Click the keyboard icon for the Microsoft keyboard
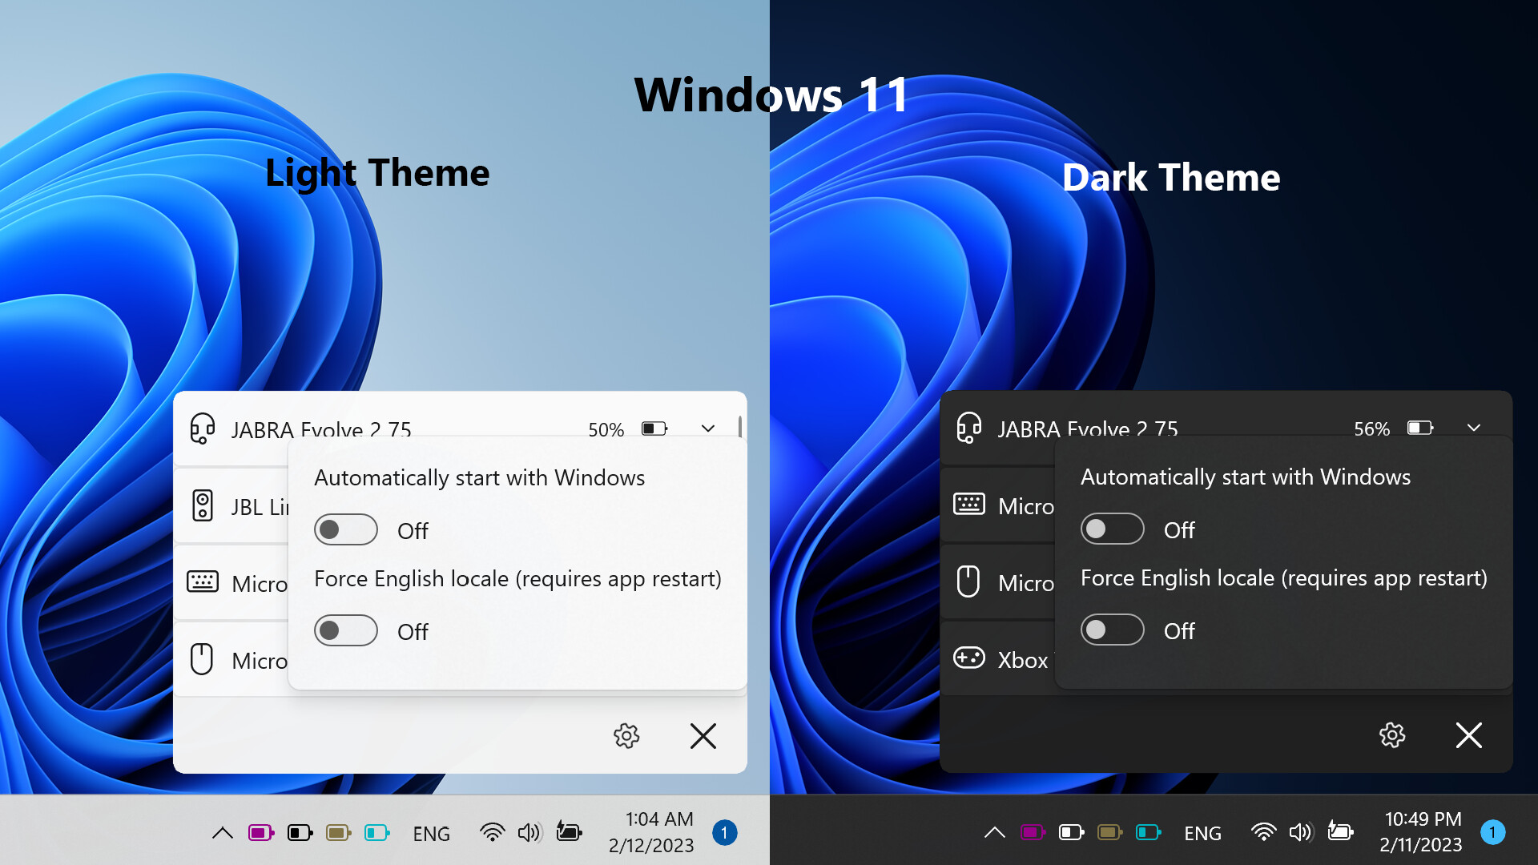This screenshot has width=1538, height=865. [x=203, y=582]
